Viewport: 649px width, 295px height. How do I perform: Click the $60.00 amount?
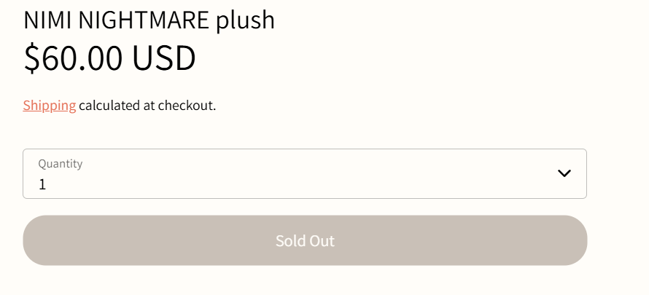73,58
